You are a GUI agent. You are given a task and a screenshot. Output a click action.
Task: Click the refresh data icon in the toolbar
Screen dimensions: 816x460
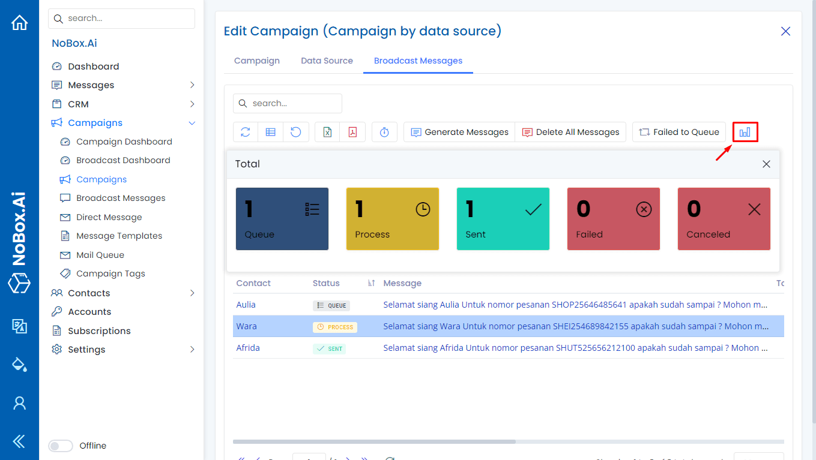245,131
